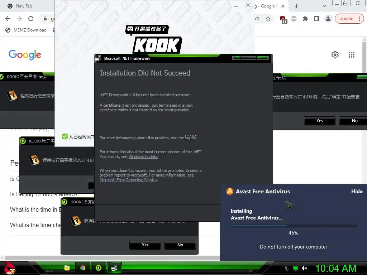Open Google quick settings gear

point(335,55)
